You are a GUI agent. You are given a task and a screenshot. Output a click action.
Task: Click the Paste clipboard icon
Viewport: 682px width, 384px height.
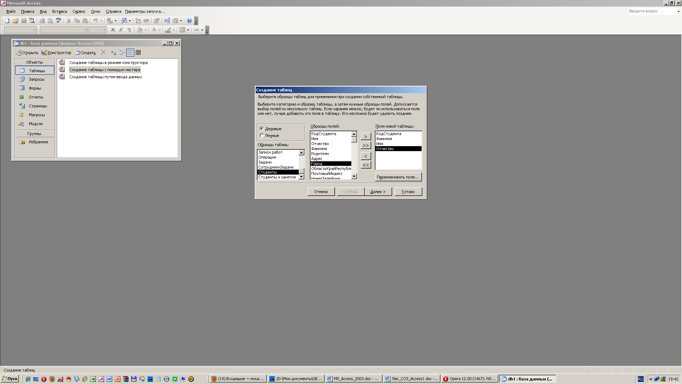85,21
